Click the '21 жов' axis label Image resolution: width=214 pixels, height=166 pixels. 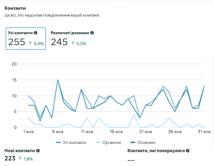coord(146,132)
